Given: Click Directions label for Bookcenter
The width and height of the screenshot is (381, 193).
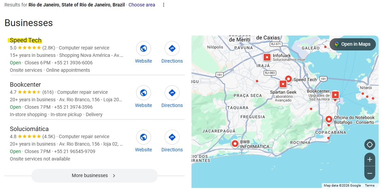Looking at the screenshot, I should click(x=172, y=105).
